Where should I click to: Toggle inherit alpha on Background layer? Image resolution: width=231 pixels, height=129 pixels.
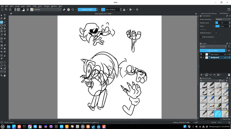pyautogui.click(x=227, y=57)
